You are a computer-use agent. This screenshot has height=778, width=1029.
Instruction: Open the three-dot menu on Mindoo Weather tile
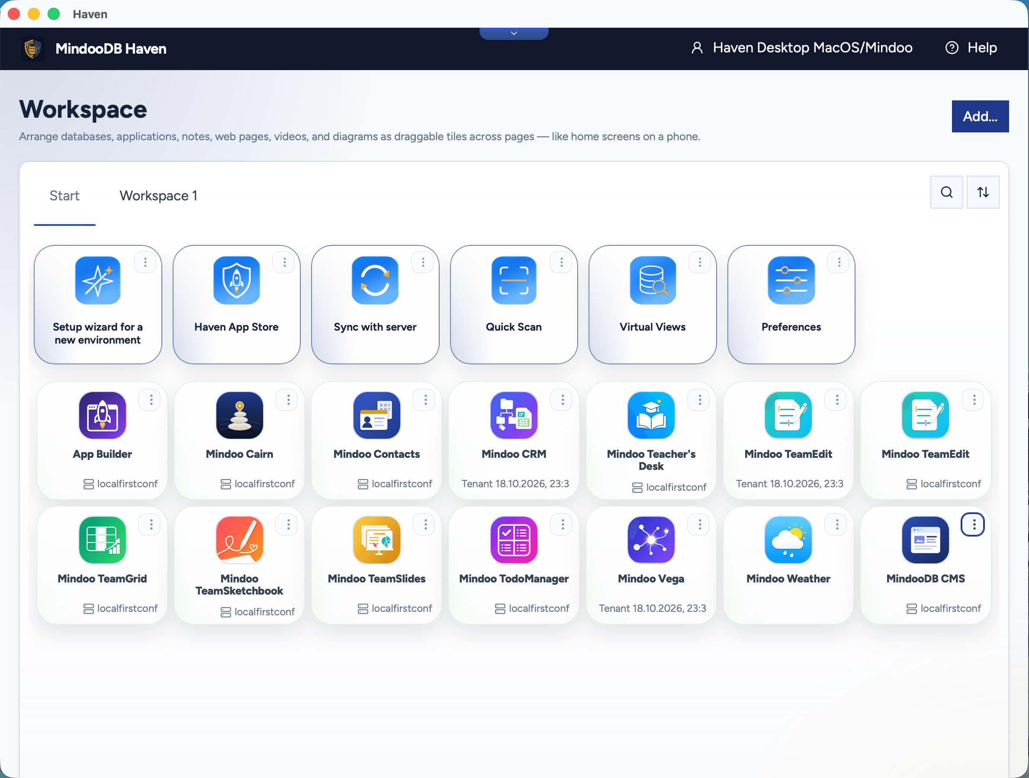(836, 524)
